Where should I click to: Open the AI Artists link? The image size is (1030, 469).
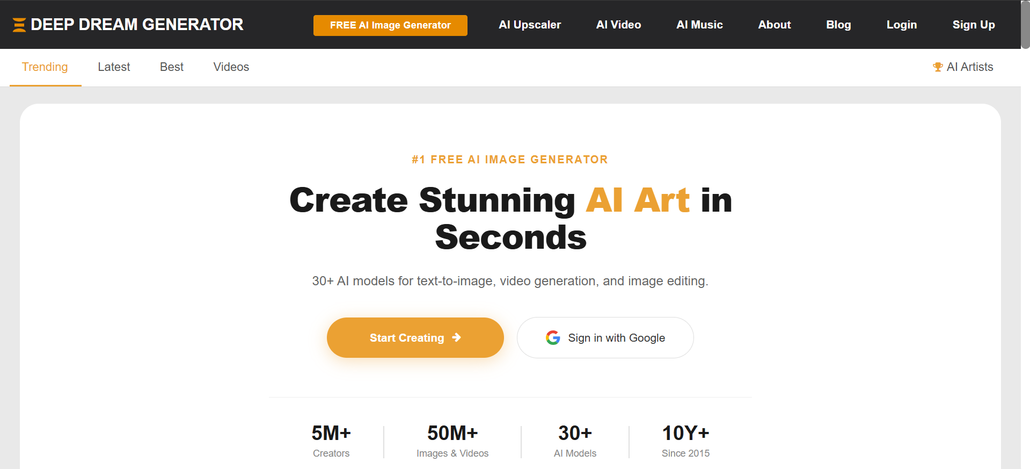[x=969, y=67]
